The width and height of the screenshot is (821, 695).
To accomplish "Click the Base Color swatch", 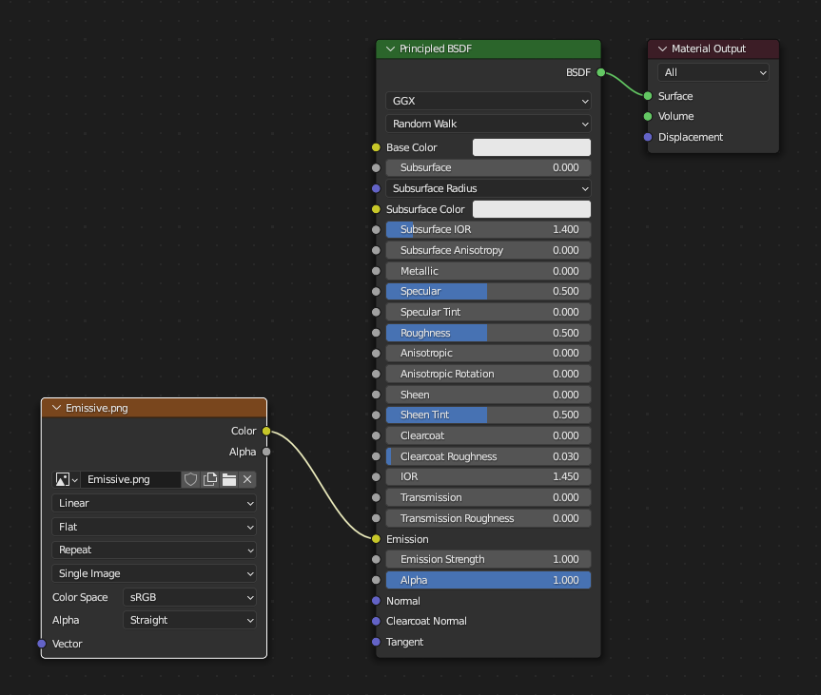I will click(532, 147).
